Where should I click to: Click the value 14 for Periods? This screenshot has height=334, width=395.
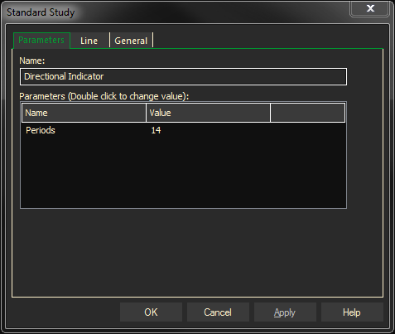coord(156,130)
